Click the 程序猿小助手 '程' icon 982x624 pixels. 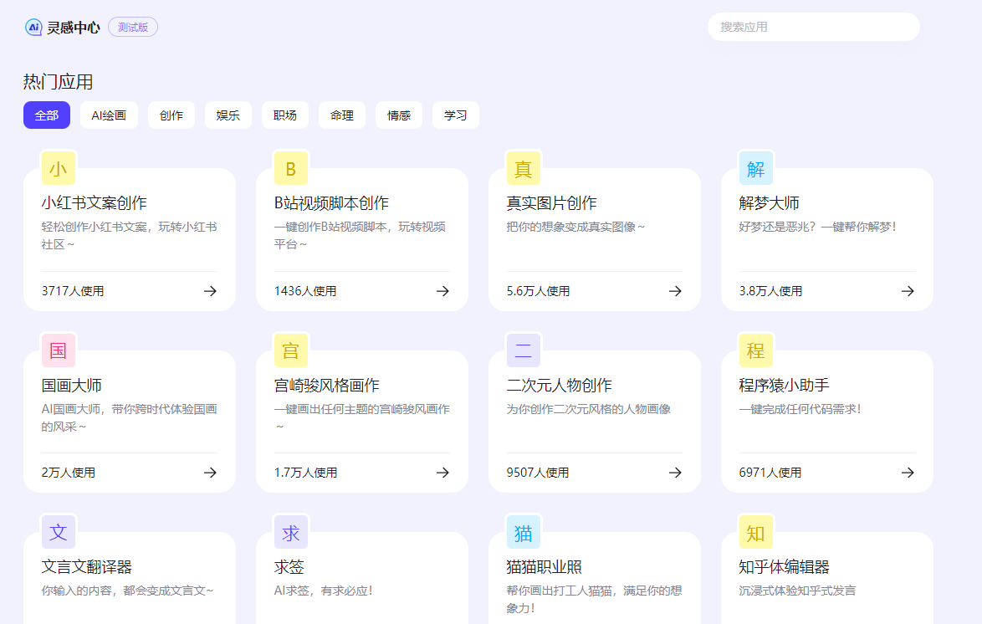point(756,350)
